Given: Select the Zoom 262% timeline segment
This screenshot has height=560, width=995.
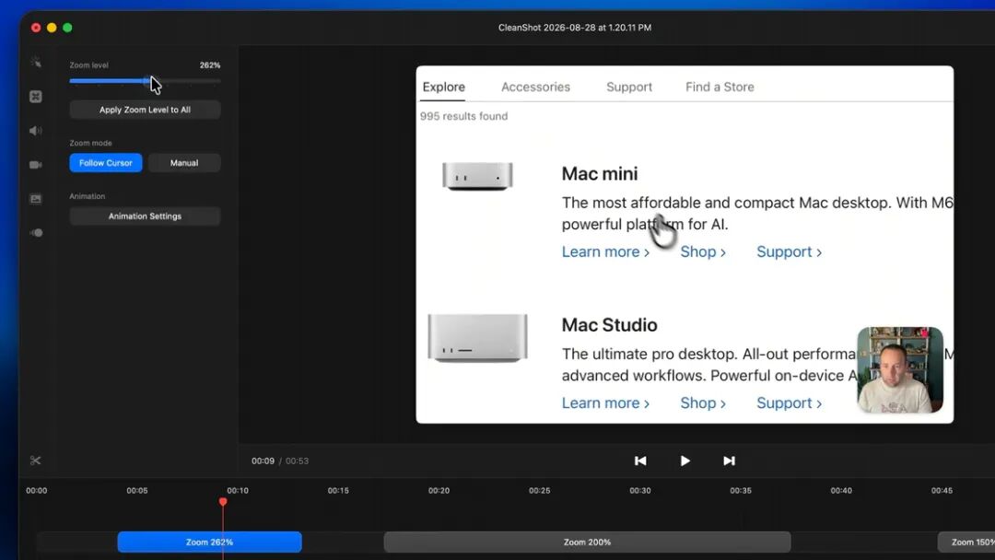Looking at the screenshot, I should tap(209, 542).
